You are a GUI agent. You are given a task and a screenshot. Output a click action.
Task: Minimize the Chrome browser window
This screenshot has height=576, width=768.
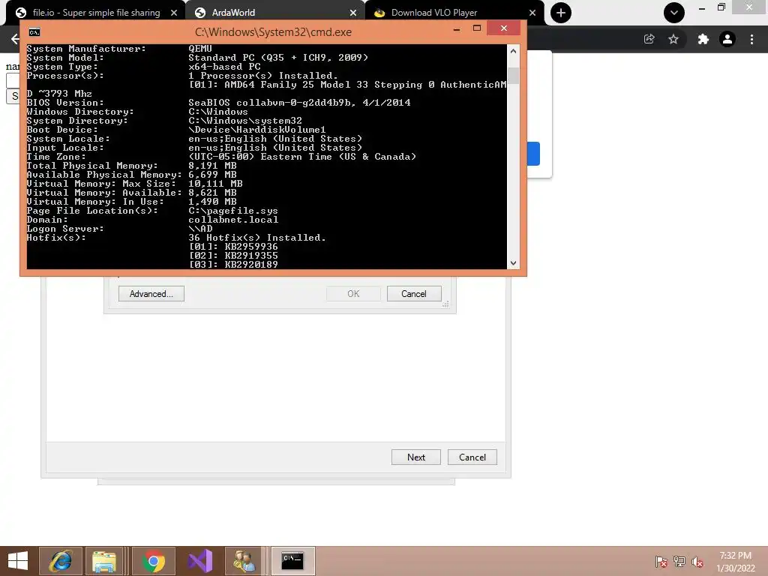(x=702, y=7)
